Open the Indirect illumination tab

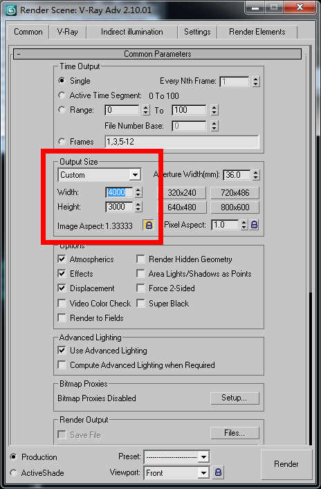coord(131,32)
